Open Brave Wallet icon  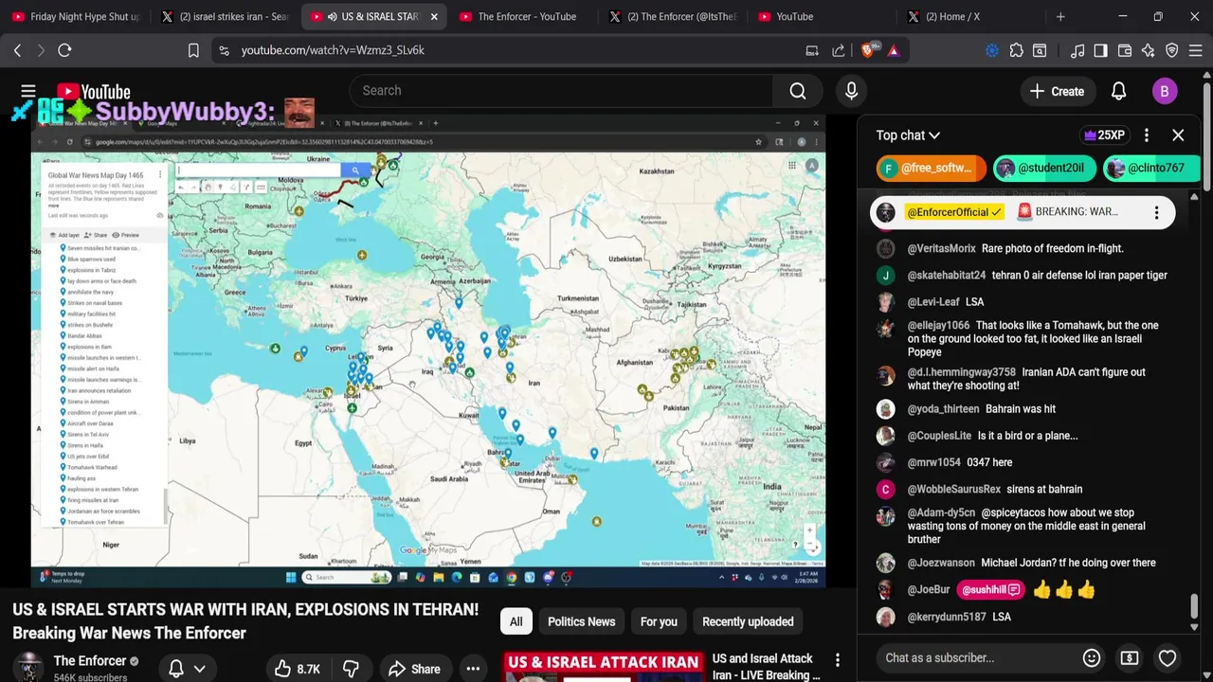click(x=1125, y=50)
